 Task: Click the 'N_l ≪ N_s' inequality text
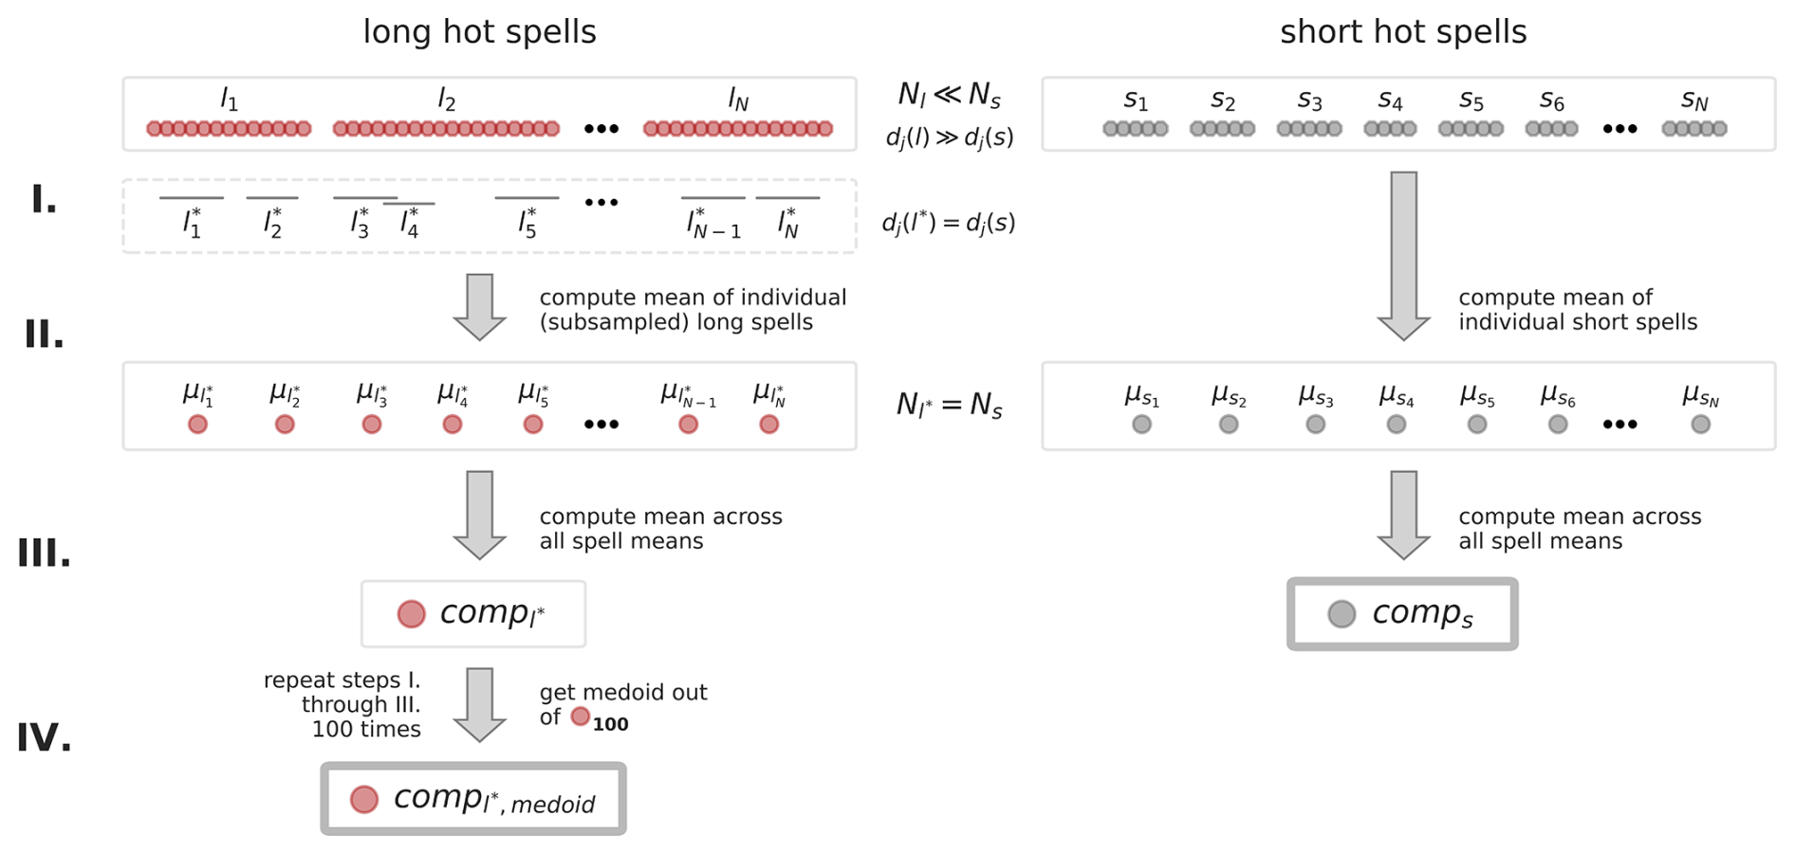click(949, 95)
